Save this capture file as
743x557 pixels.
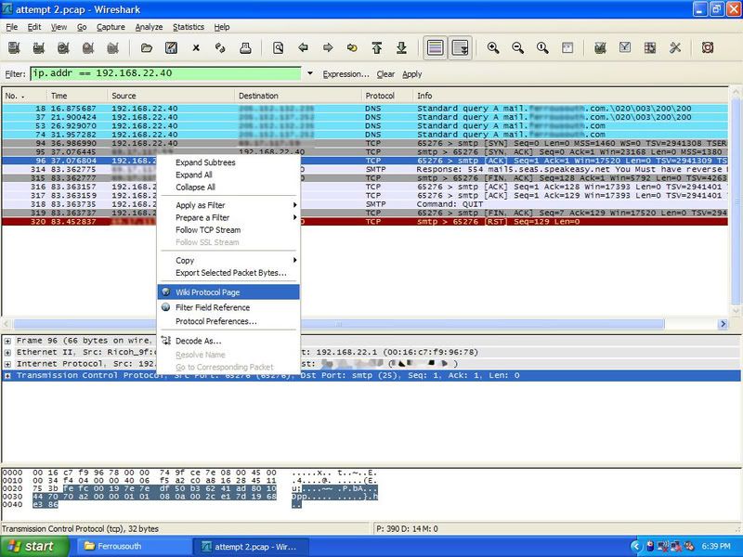171,47
